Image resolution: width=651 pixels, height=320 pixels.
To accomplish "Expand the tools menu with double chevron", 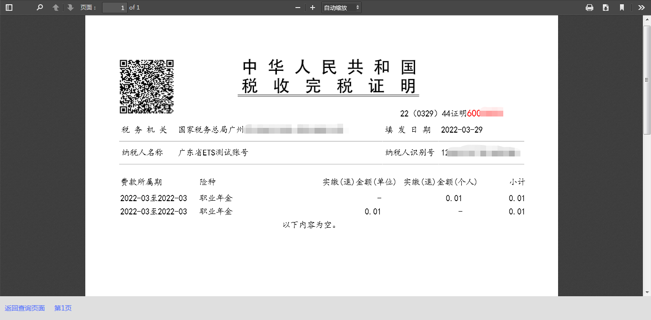I will pyautogui.click(x=641, y=8).
